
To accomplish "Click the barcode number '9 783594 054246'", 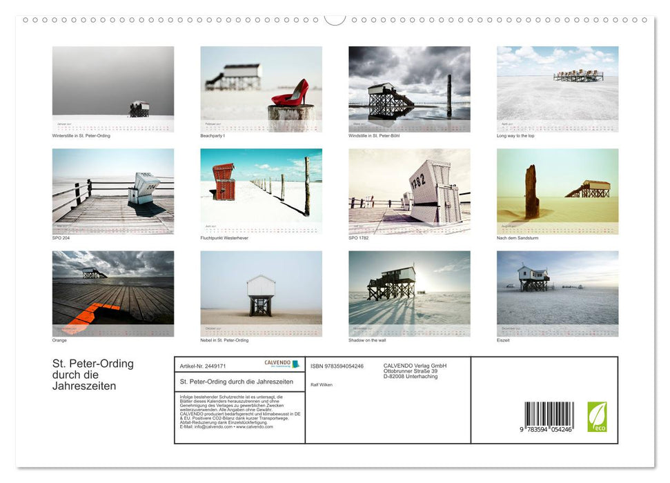I will coord(546,430).
